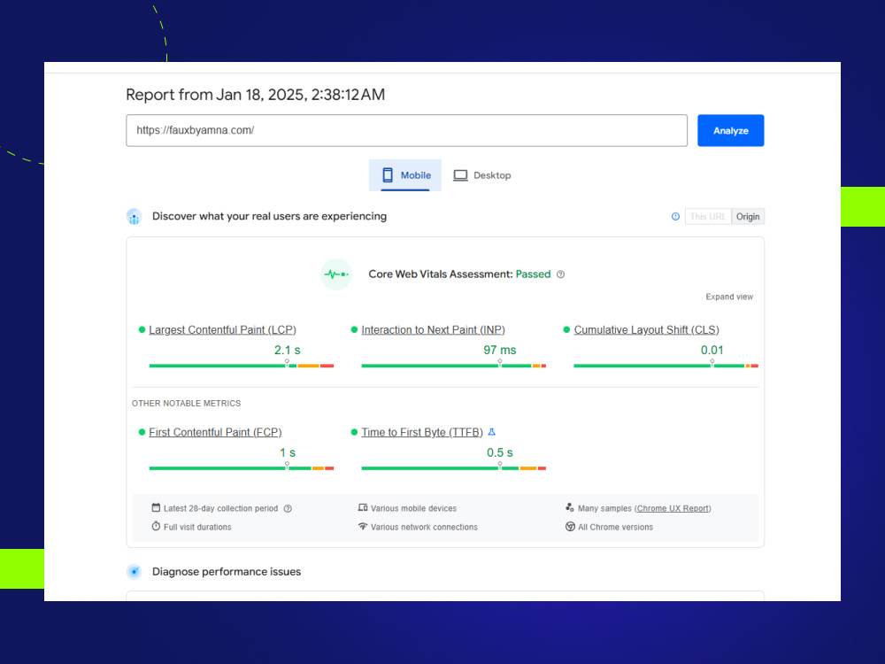Click Discover what your real users heading
This screenshot has width=885, height=664.
(x=269, y=216)
